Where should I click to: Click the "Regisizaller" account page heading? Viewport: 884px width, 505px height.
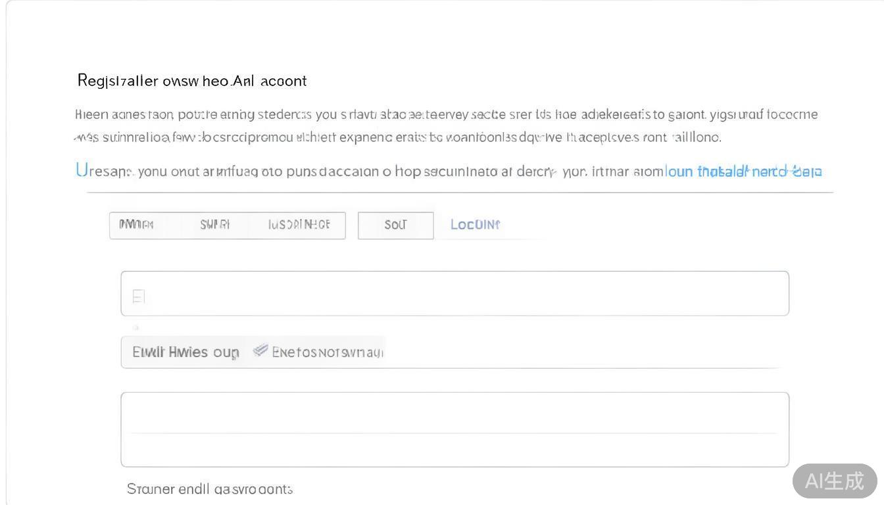[x=191, y=81]
